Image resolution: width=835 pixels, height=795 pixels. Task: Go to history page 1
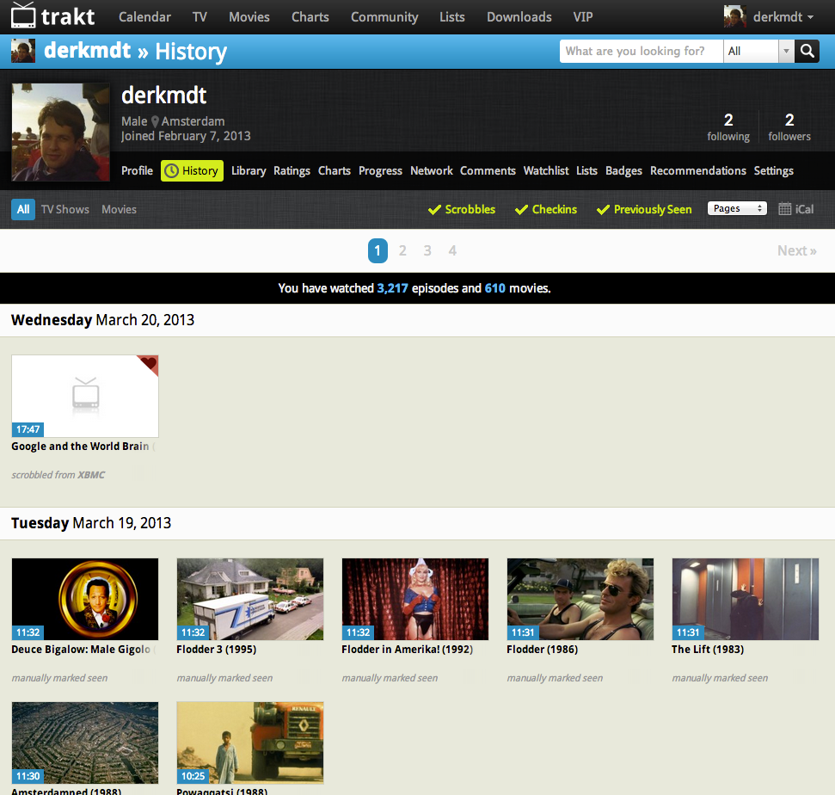click(x=378, y=250)
